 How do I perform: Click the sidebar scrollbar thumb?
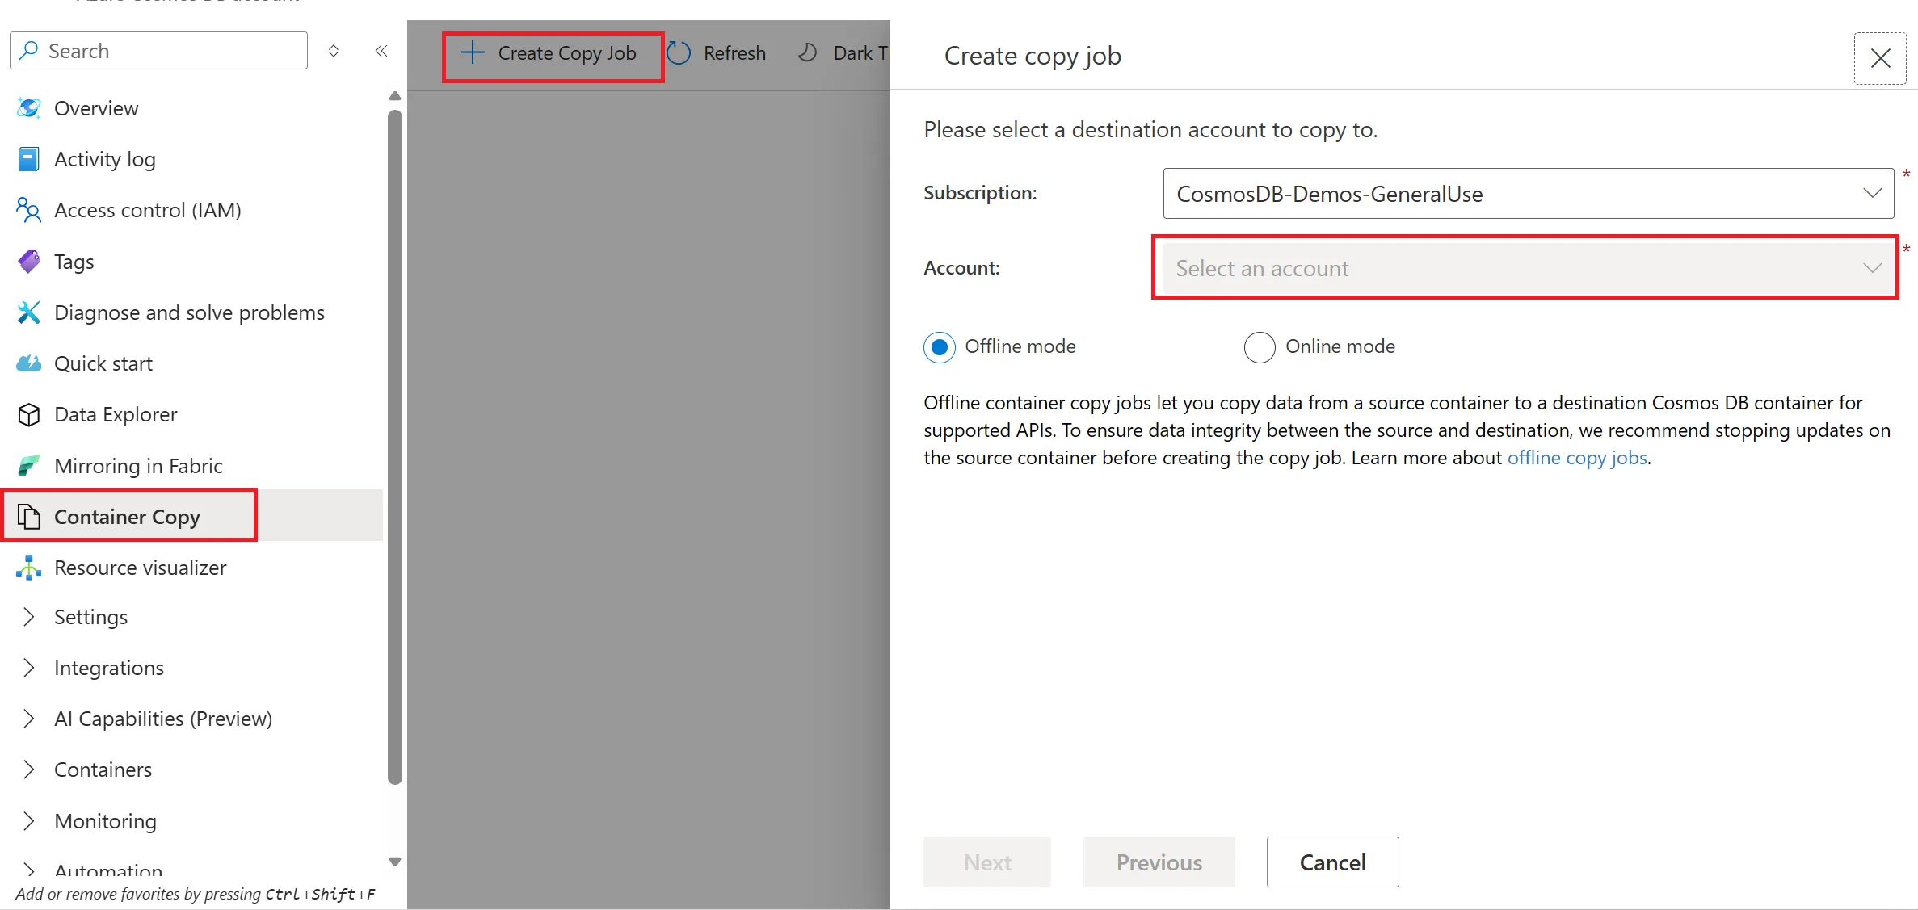pos(395,447)
